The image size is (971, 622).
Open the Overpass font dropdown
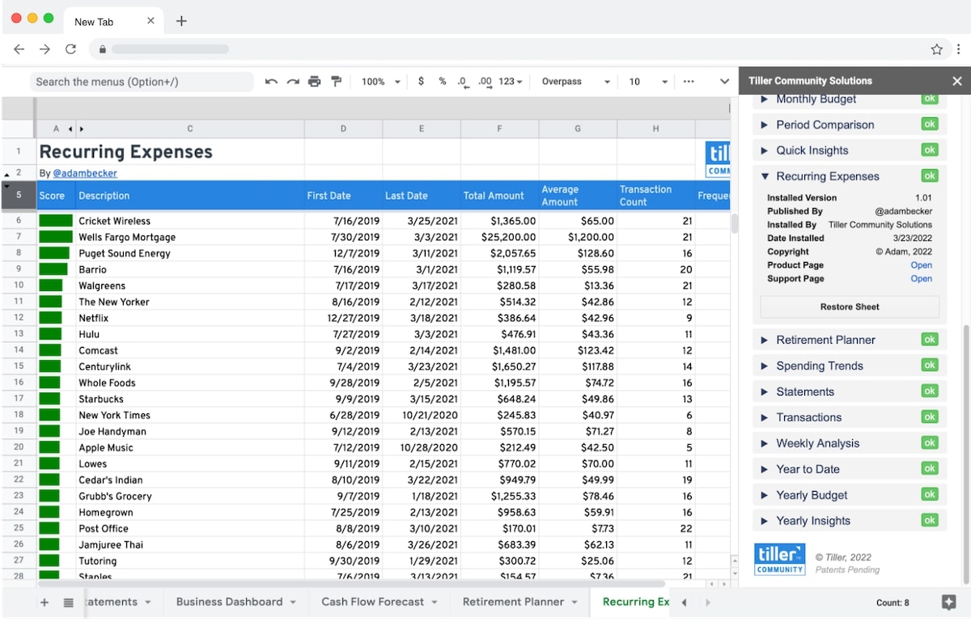[x=576, y=82]
